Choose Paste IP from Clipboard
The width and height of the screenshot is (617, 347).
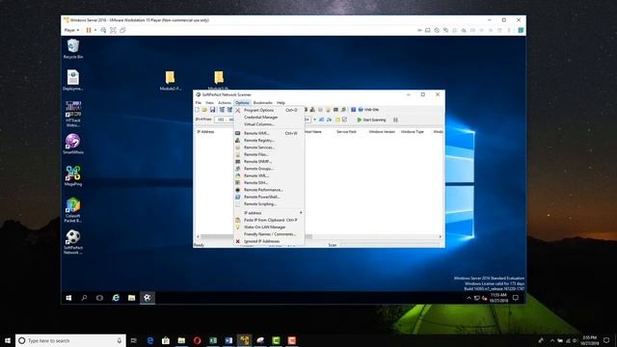[269, 220]
